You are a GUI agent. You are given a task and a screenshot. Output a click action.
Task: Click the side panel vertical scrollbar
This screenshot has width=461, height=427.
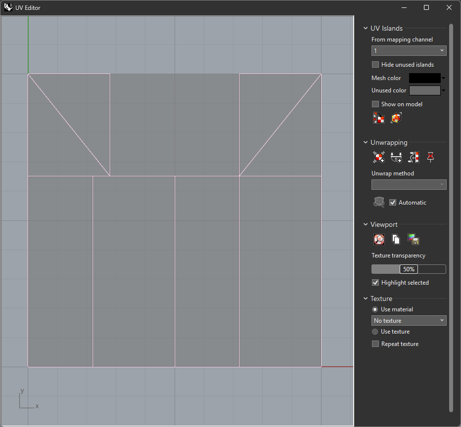451,217
